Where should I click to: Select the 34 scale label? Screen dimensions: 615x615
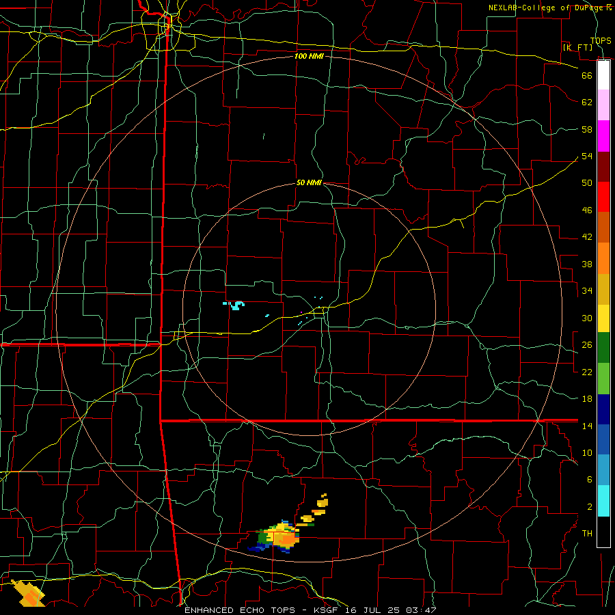coord(587,291)
